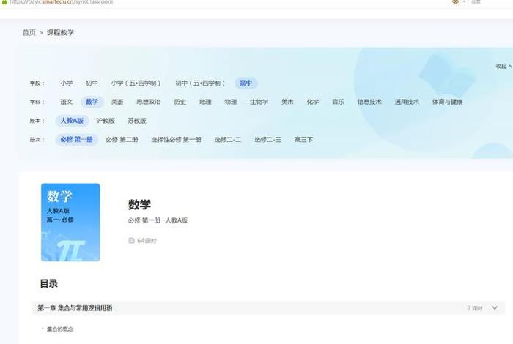Select the 高中 school stage
The height and width of the screenshot is (344, 513).
[246, 83]
